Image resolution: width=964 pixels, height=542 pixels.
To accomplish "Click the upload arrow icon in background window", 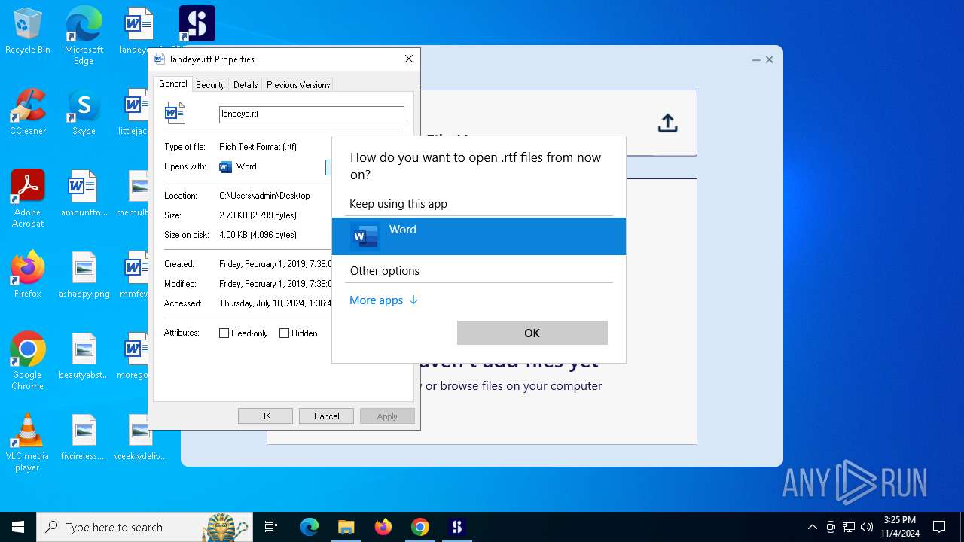I will 667,123.
